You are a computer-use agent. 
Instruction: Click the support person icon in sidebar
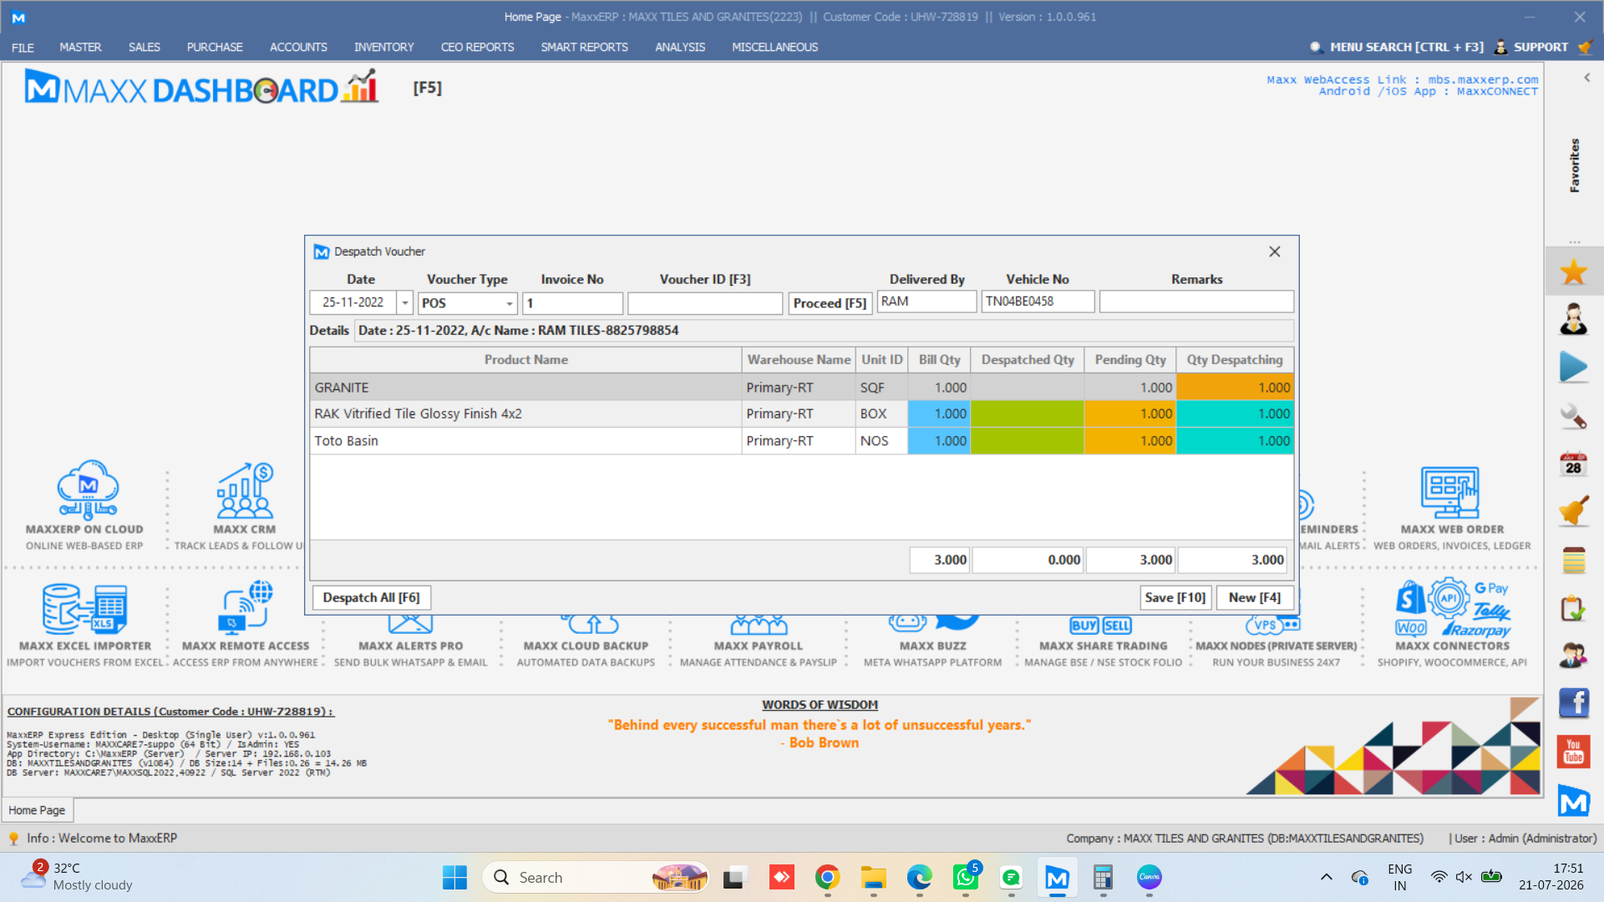pos(1573,319)
